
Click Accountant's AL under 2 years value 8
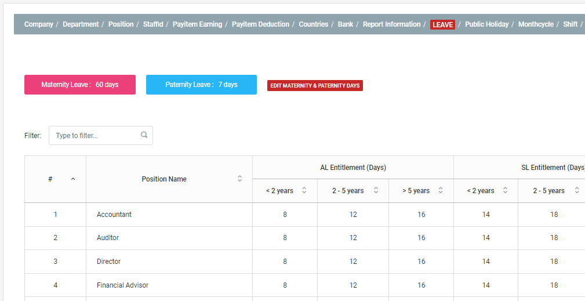pyautogui.click(x=285, y=215)
